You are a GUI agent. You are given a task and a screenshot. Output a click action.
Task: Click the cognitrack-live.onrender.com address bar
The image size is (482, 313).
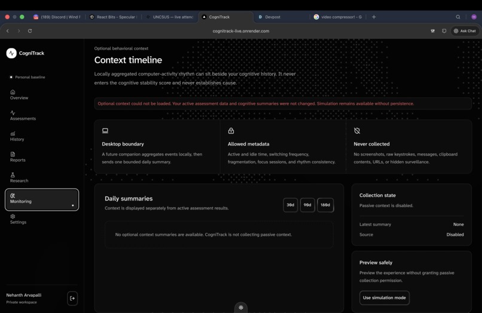(x=240, y=31)
